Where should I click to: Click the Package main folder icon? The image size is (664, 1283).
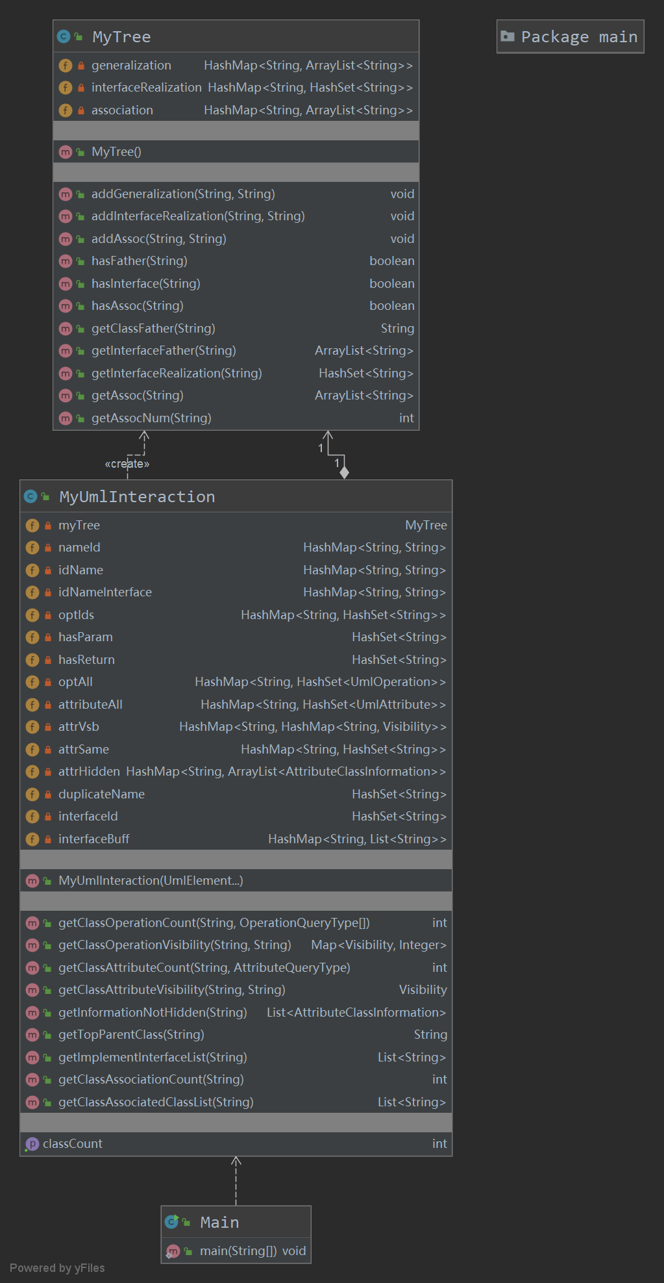[x=508, y=36]
